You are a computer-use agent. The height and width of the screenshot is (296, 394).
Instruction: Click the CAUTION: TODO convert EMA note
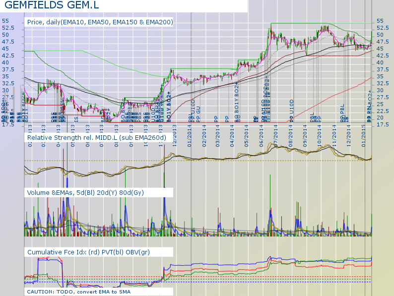[78, 292]
